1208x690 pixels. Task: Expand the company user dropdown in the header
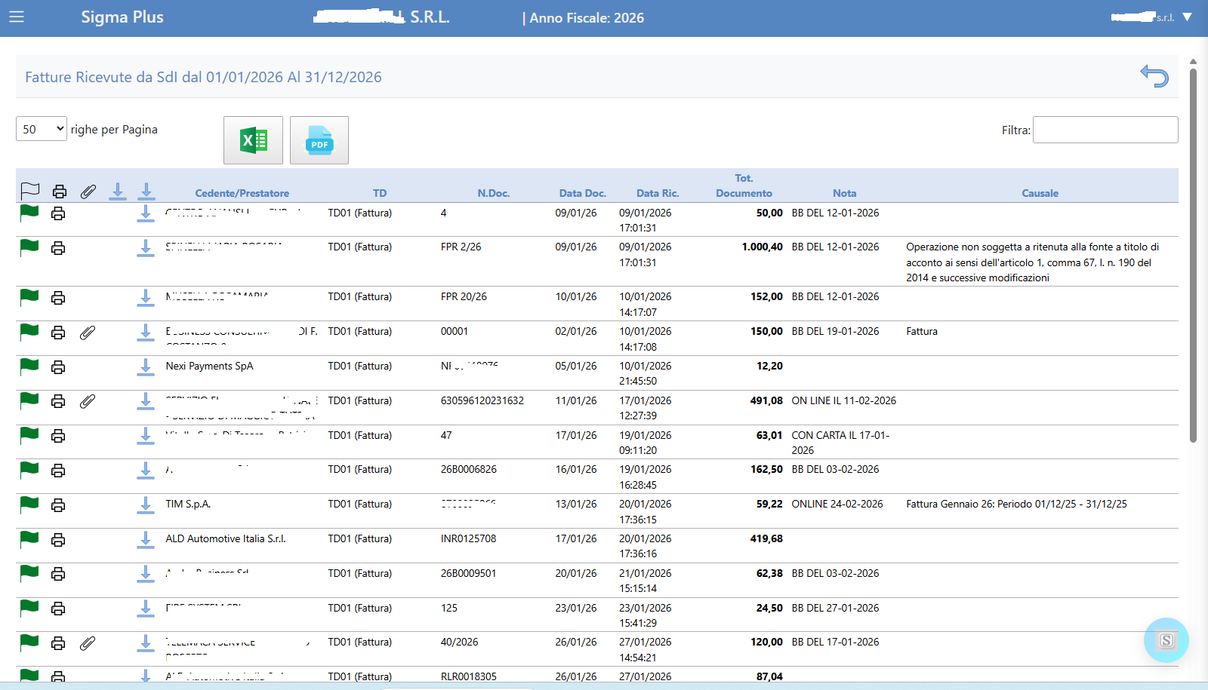tap(1186, 17)
